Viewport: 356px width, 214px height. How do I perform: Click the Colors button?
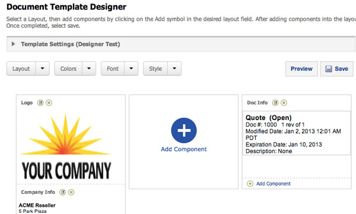(x=68, y=69)
